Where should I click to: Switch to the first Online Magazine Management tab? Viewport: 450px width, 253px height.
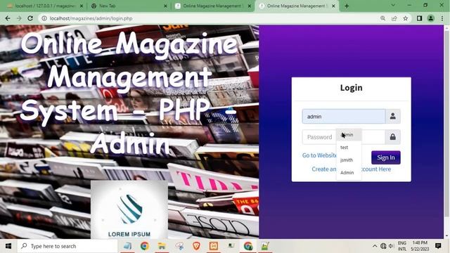click(x=212, y=6)
